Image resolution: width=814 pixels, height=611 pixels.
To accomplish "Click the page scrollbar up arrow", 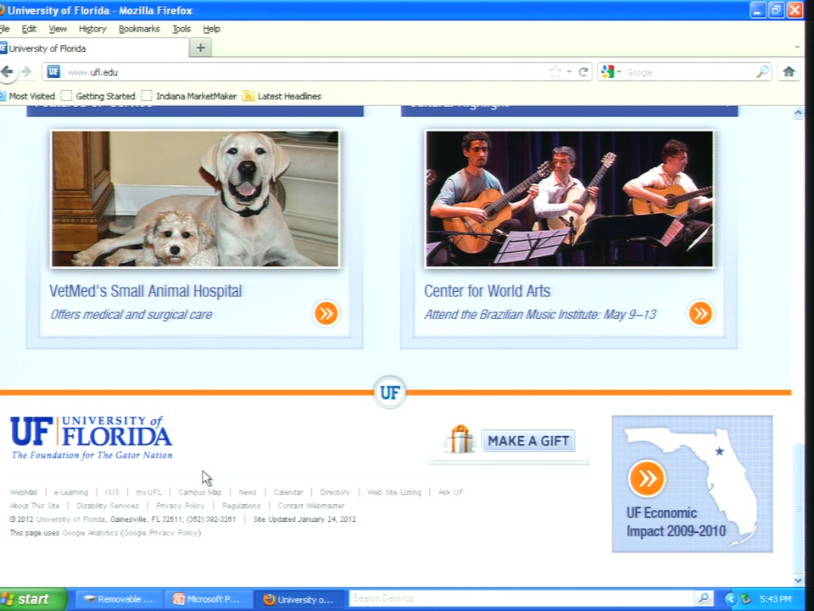I will click(x=798, y=112).
